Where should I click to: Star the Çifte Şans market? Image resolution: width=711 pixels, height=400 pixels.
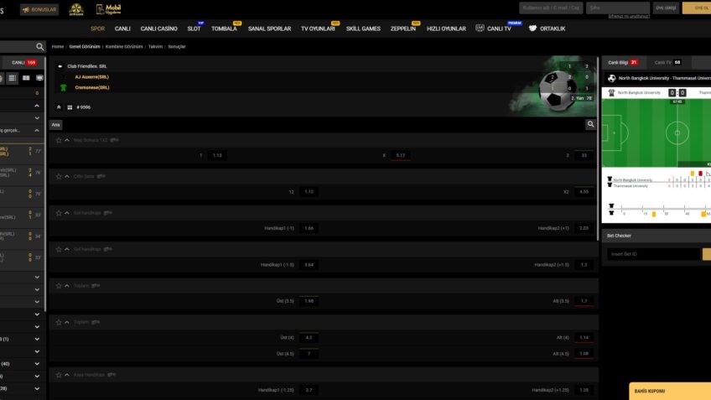(59, 177)
